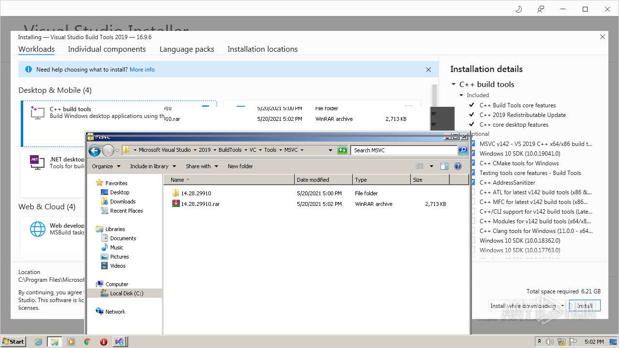Sort files by the Name column header
Viewport: 619px width, 348px height.
[229, 180]
